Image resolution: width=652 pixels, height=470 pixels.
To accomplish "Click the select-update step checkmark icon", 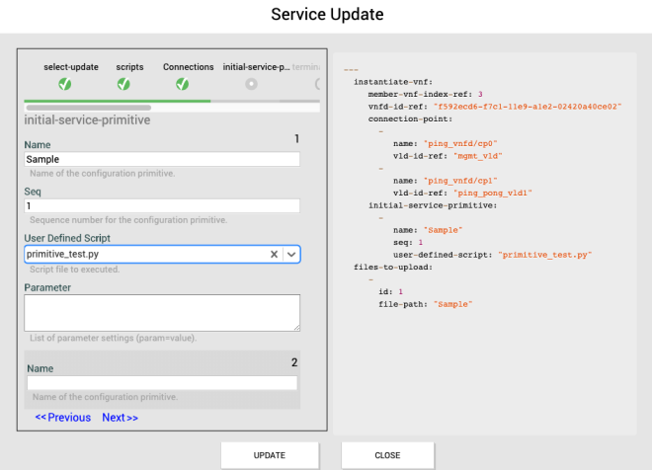I will click(x=64, y=84).
